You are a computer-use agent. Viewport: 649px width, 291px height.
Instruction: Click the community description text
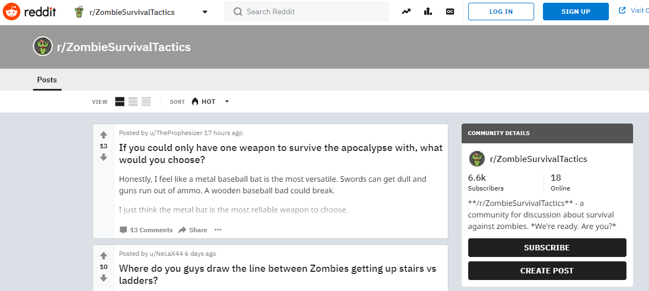[x=542, y=215]
